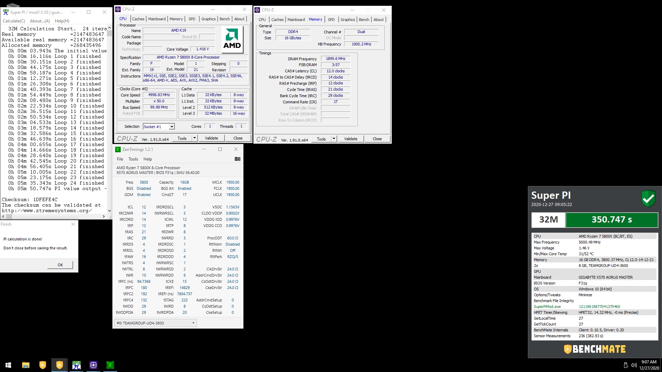
Task: Switch to CPU tab in right CPU-Z
Action: [262, 20]
